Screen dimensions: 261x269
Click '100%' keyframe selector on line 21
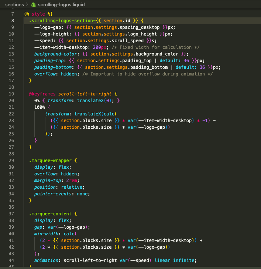[40, 107]
